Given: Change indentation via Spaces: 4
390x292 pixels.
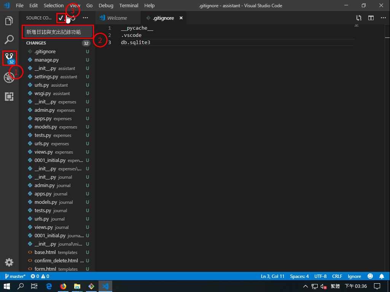Looking at the screenshot, I should [299, 276].
